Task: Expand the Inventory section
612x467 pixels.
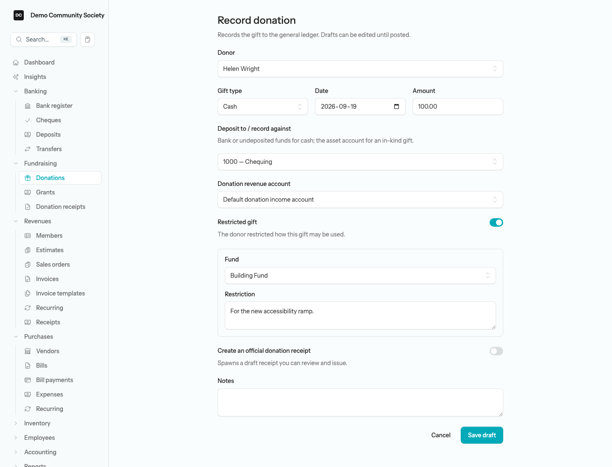Action: click(16, 423)
